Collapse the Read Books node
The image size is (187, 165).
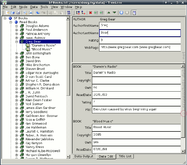[x=11, y=22]
